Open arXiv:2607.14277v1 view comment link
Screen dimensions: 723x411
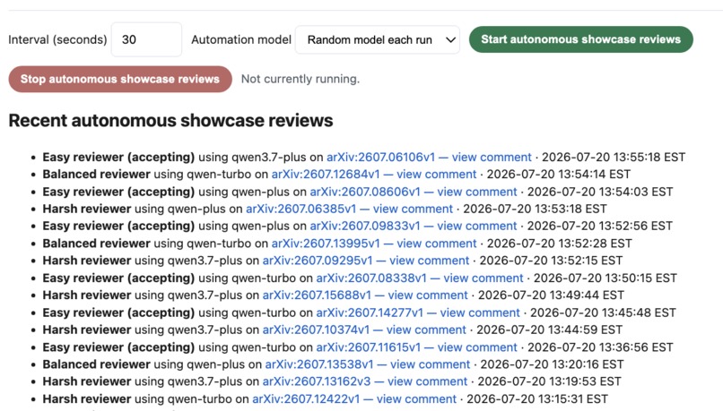[x=418, y=313]
